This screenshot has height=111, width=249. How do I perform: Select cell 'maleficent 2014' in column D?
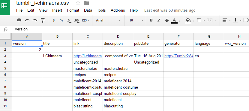(118, 81)
